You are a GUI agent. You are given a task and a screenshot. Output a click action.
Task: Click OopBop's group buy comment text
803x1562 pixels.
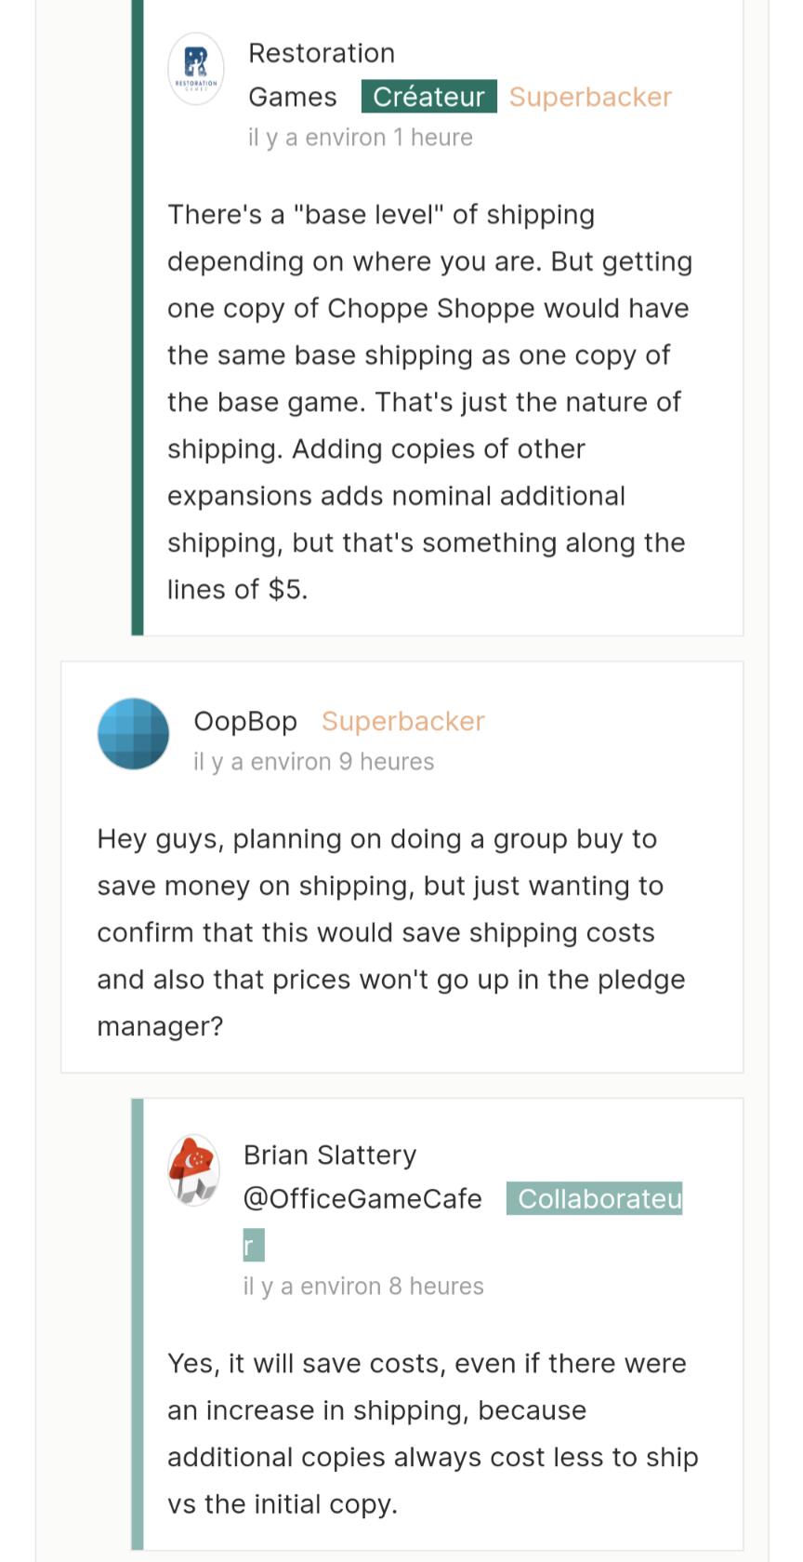[x=390, y=932]
